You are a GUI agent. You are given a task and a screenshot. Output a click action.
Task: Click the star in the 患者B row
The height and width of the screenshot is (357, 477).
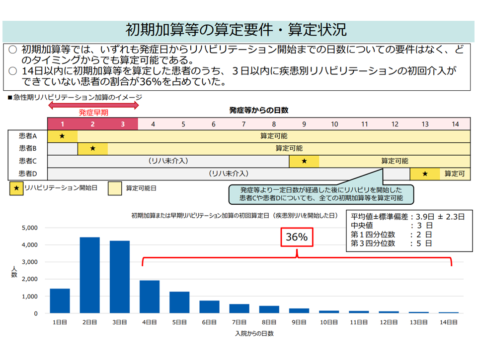92,148
